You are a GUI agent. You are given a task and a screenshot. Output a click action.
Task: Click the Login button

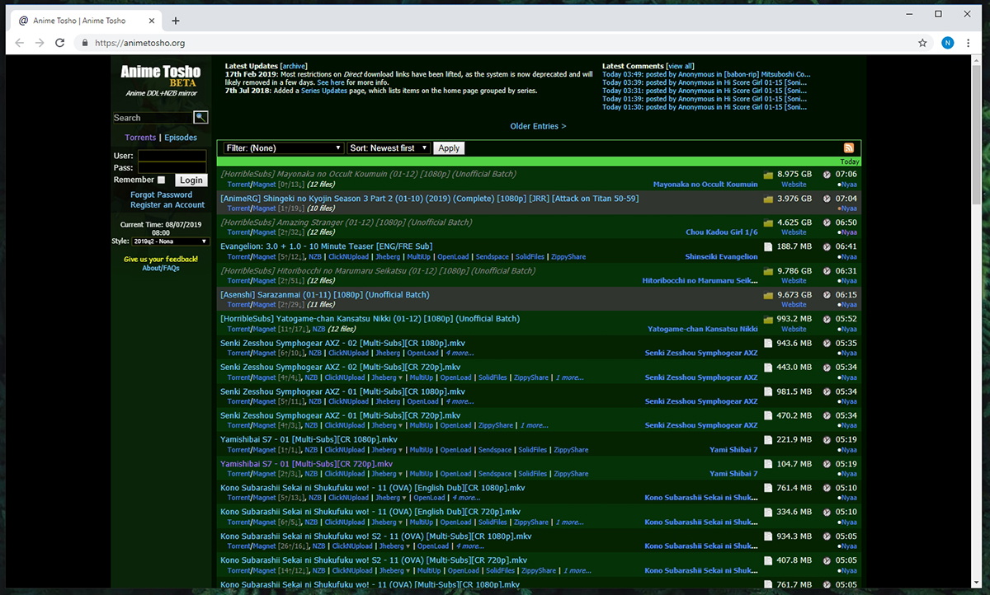coord(191,180)
